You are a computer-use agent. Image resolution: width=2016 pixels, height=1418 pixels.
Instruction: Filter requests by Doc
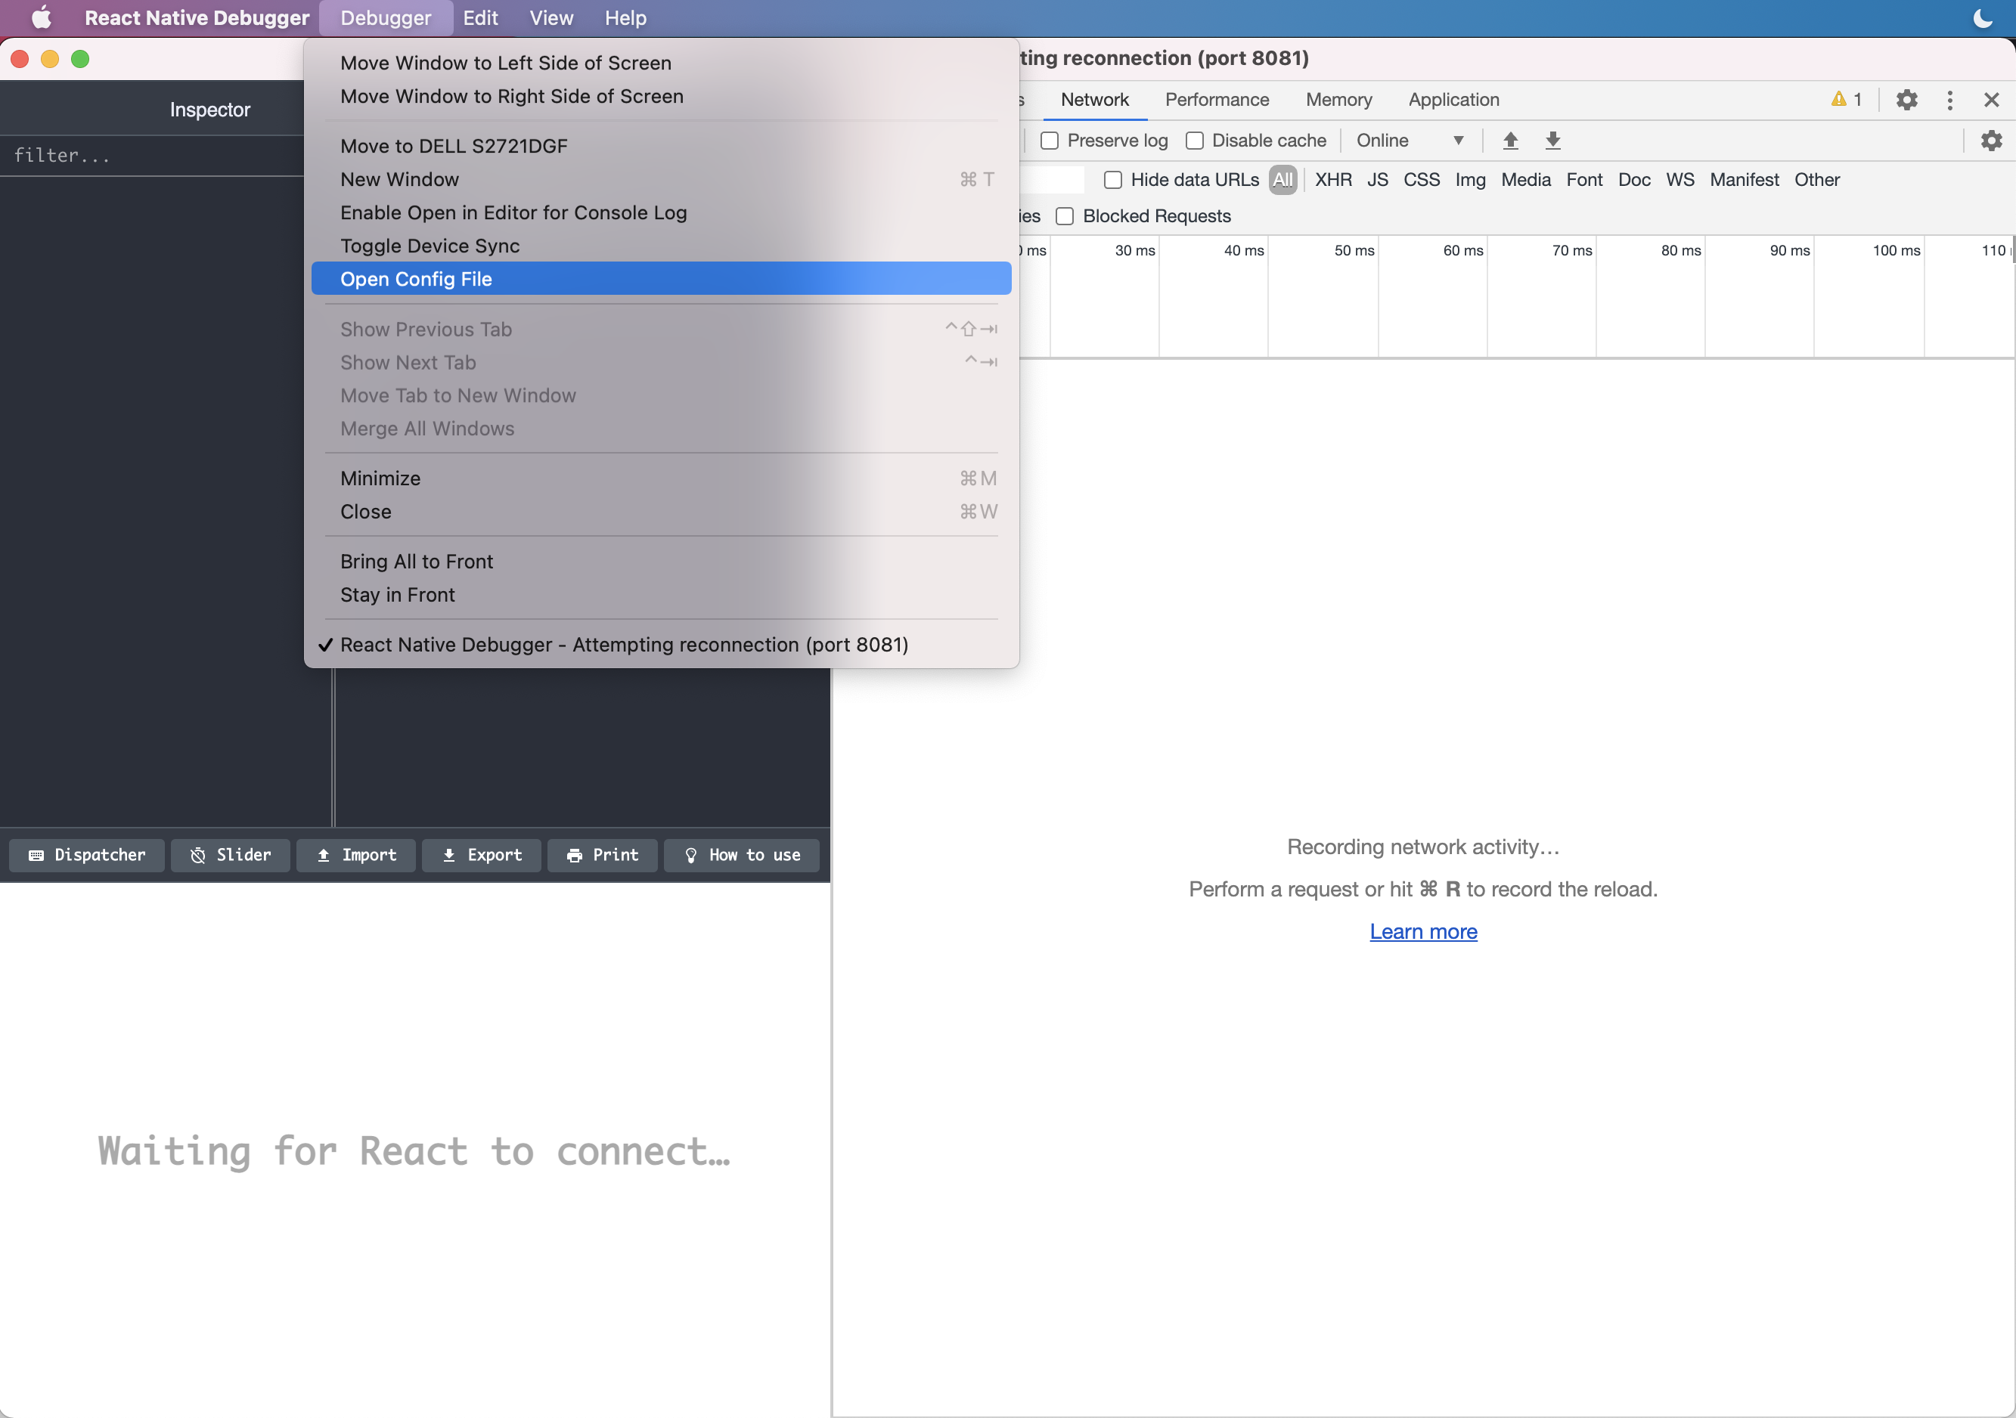[x=1634, y=180]
